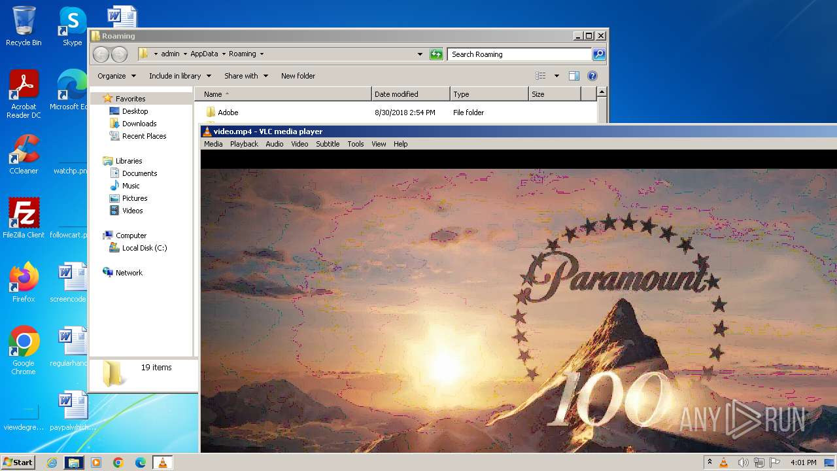Refresh the Roaming folder view
This screenshot has height=471, width=837.
[x=436, y=54]
